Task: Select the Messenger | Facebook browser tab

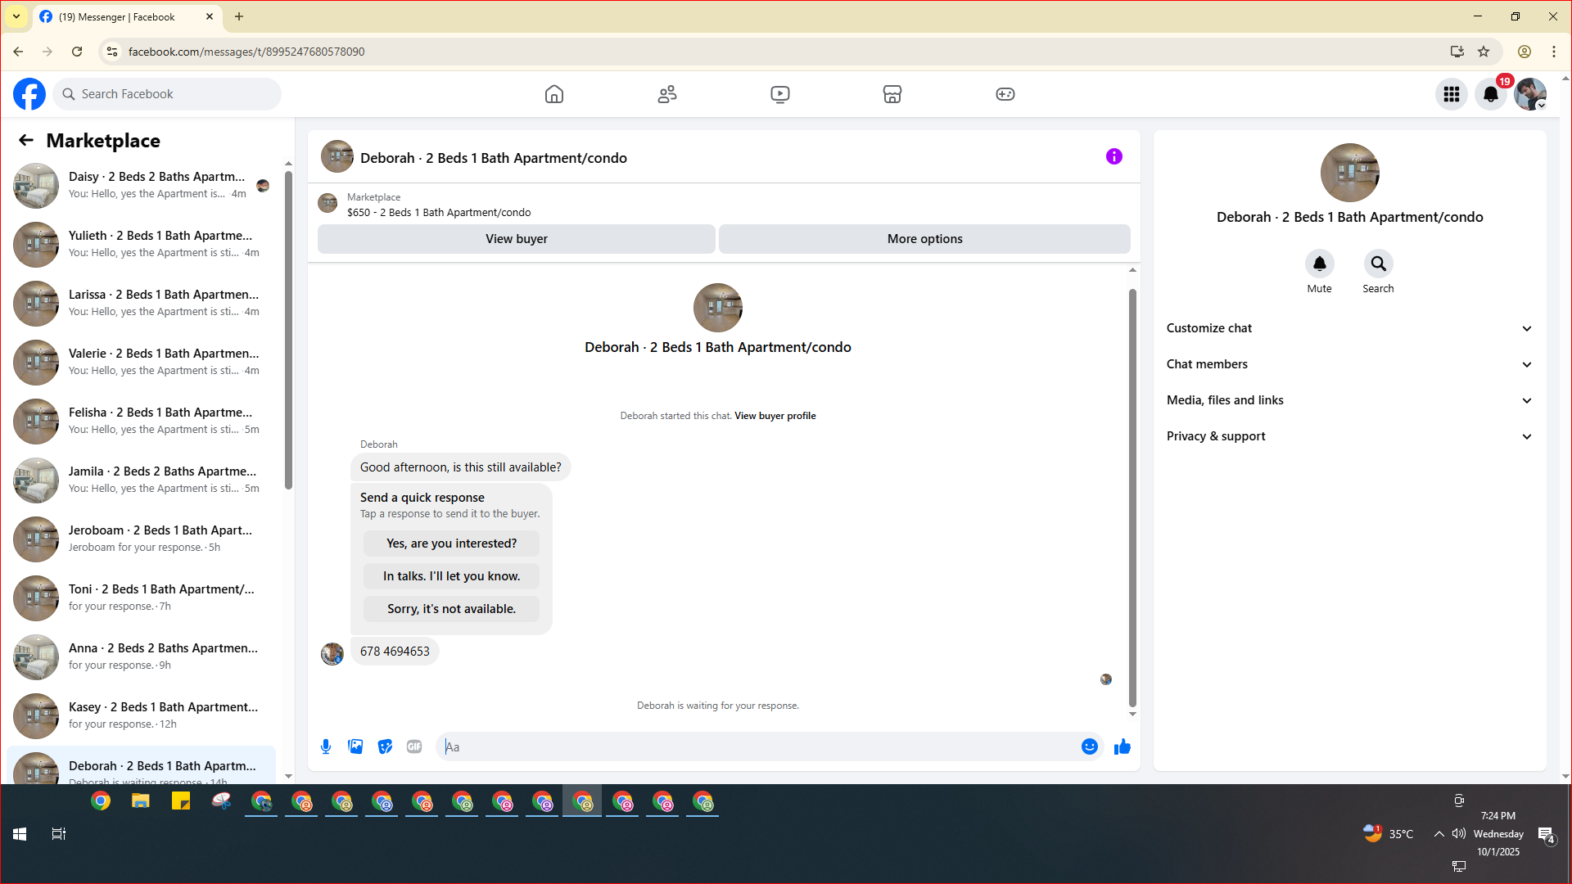Action: coord(126,16)
